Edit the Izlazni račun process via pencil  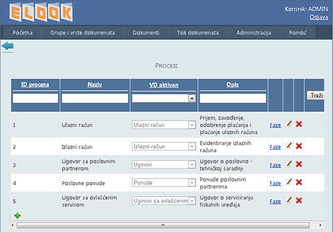289,146
